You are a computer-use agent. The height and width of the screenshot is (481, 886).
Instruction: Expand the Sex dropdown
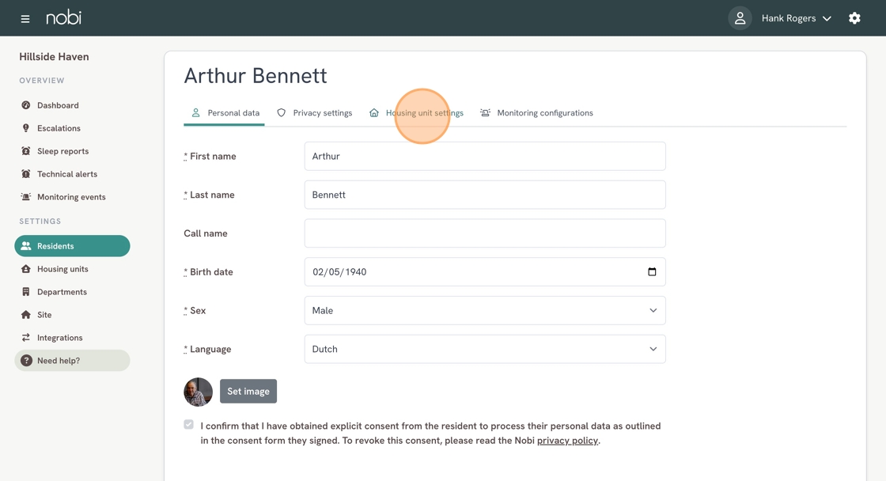pyautogui.click(x=485, y=310)
